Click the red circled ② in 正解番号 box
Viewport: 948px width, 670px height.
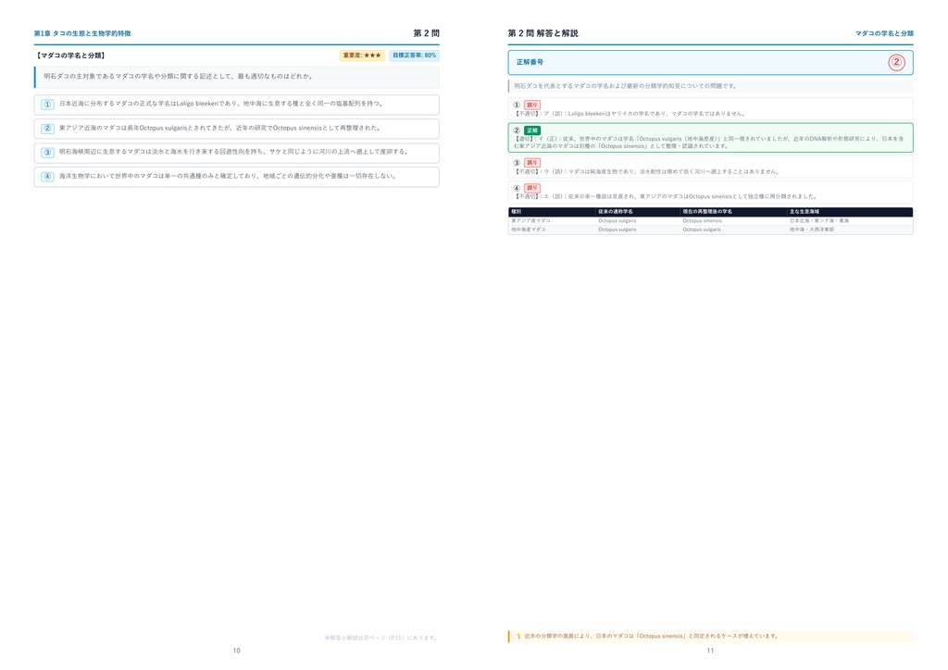pos(896,62)
